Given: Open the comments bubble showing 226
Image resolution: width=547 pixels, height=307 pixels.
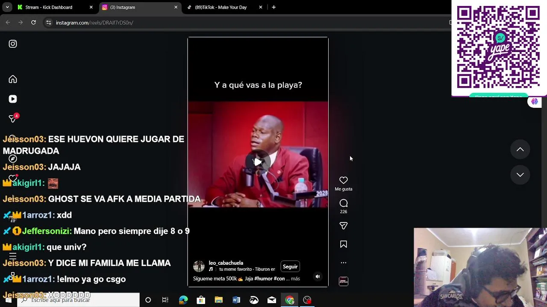Looking at the screenshot, I should pyautogui.click(x=344, y=203).
